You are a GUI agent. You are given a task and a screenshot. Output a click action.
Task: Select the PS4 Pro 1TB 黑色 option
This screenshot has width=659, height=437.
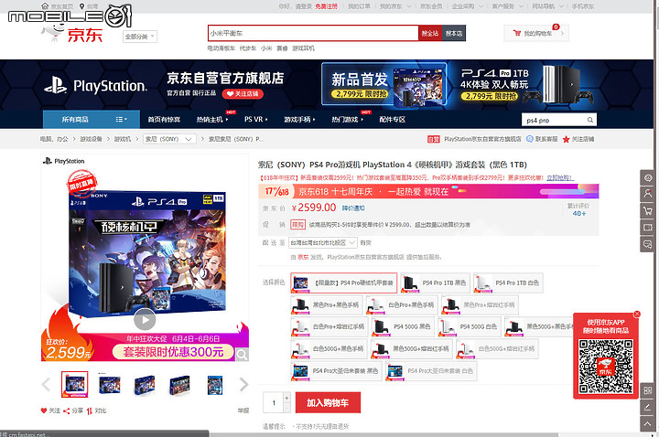[x=435, y=282]
